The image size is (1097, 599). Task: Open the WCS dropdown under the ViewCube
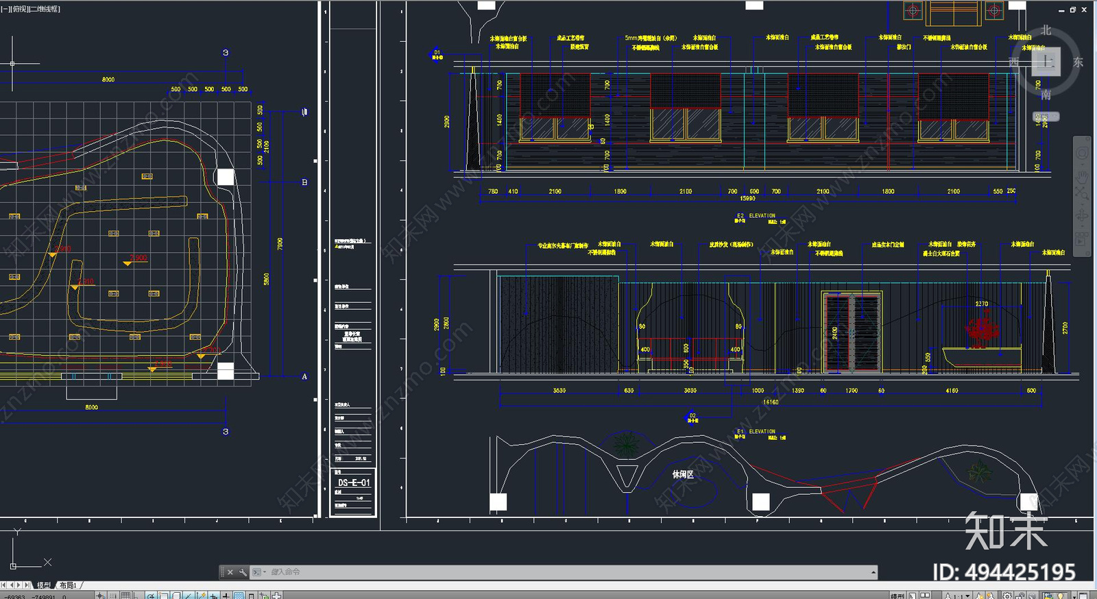point(1046,117)
